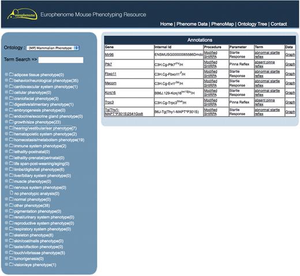Select hearing/vestibular/ear phenotype(7) tree label
The height and width of the screenshot is (276, 300).
pos(45,128)
